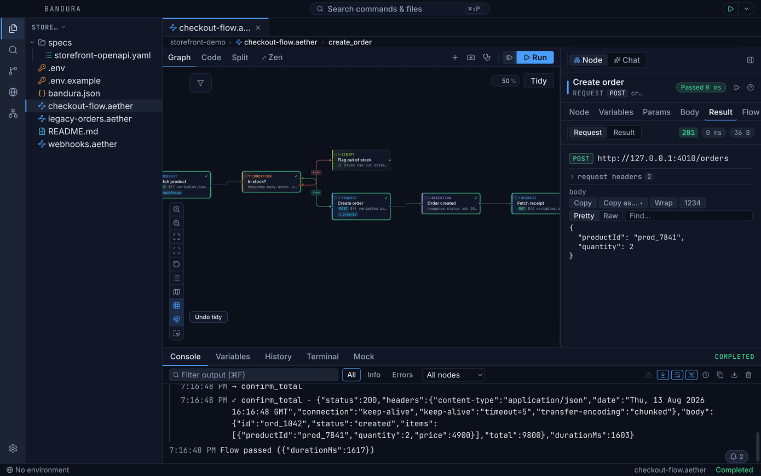The height and width of the screenshot is (476, 761).
Task: Click the 50 % zoom level field
Action: (505, 81)
